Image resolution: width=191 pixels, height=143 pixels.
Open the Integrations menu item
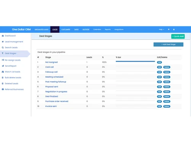pyautogui.click(x=119, y=29)
